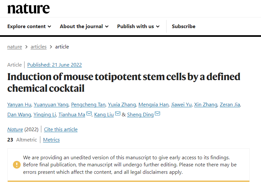The height and width of the screenshot is (188, 261).
Task: Click the article title heading
Action: click(124, 82)
